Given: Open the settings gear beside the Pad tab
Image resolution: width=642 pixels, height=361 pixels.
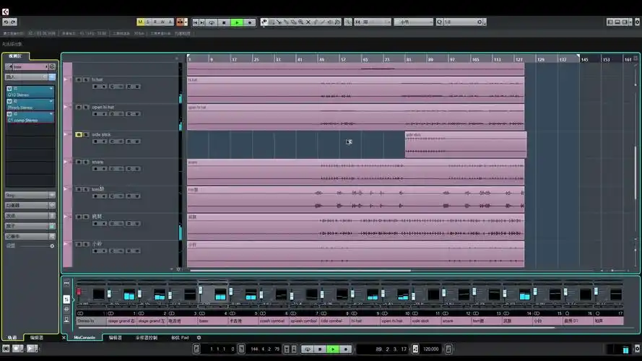Looking at the screenshot, I should click(x=199, y=337).
